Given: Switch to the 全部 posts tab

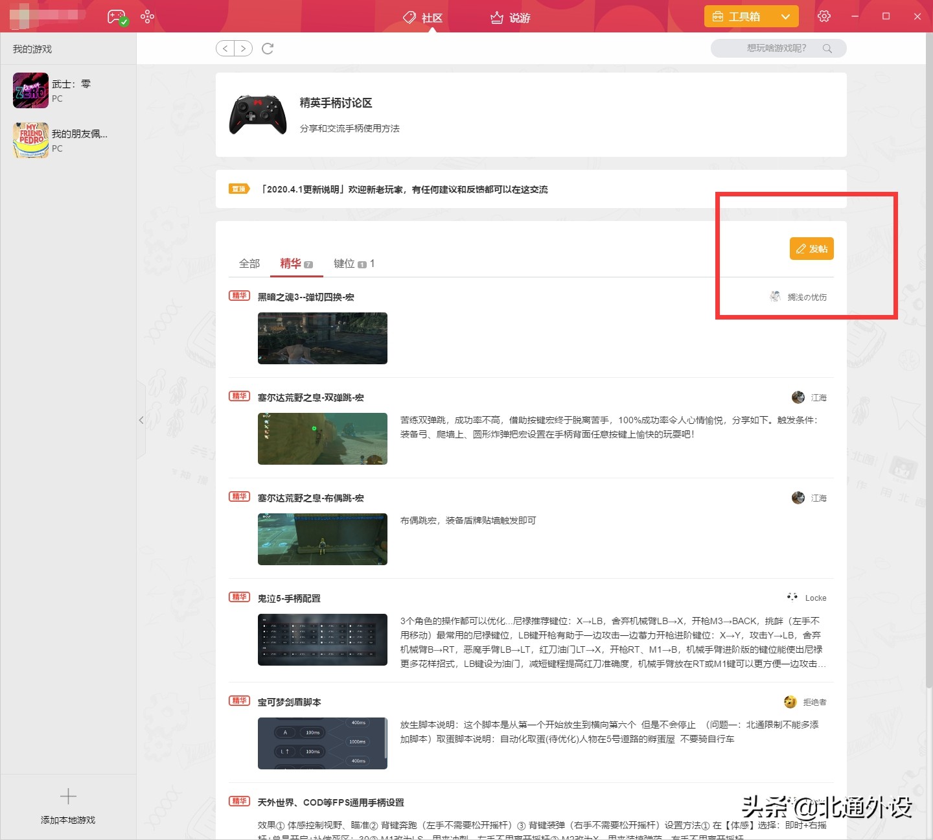Looking at the screenshot, I should [x=249, y=263].
